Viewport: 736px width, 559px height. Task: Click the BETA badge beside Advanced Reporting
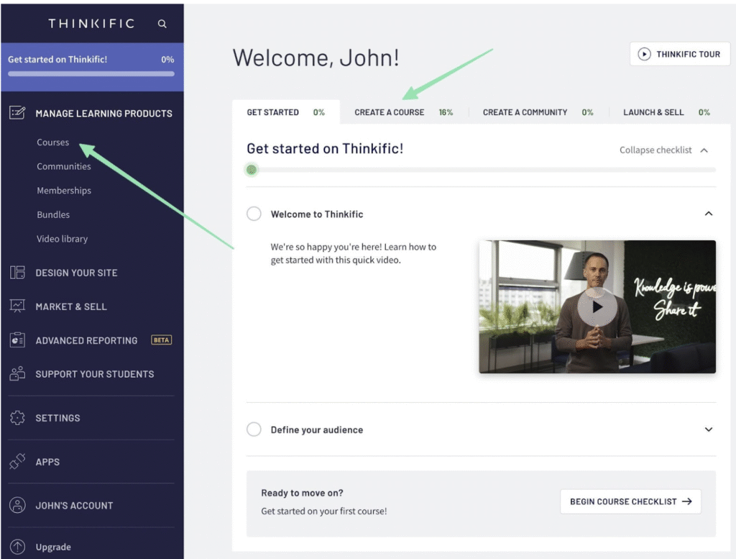pos(161,340)
